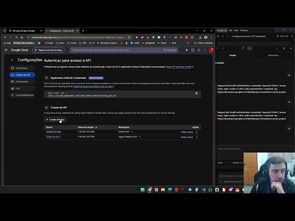295x221 pixels.
Task: Open the Google account avatar in Cloud header
Action: click(x=211, y=50)
